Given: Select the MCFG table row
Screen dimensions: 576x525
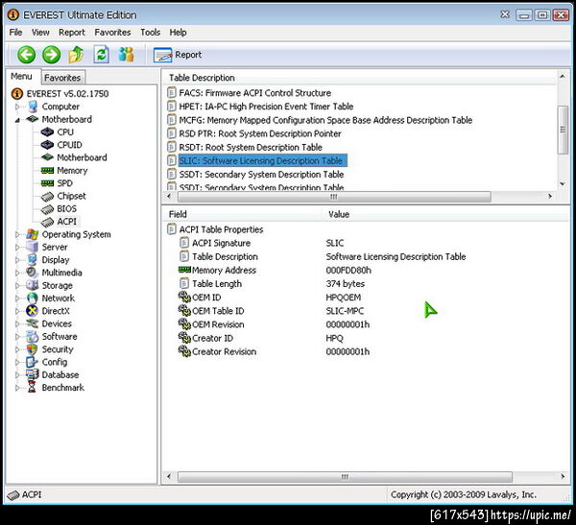Looking at the screenshot, I should [x=325, y=120].
